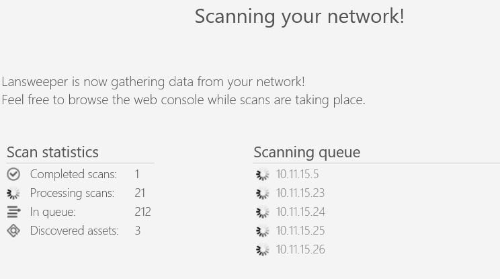
Task: Choose the 10.11.15.26 queue item
Action: [x=300, y=249]
